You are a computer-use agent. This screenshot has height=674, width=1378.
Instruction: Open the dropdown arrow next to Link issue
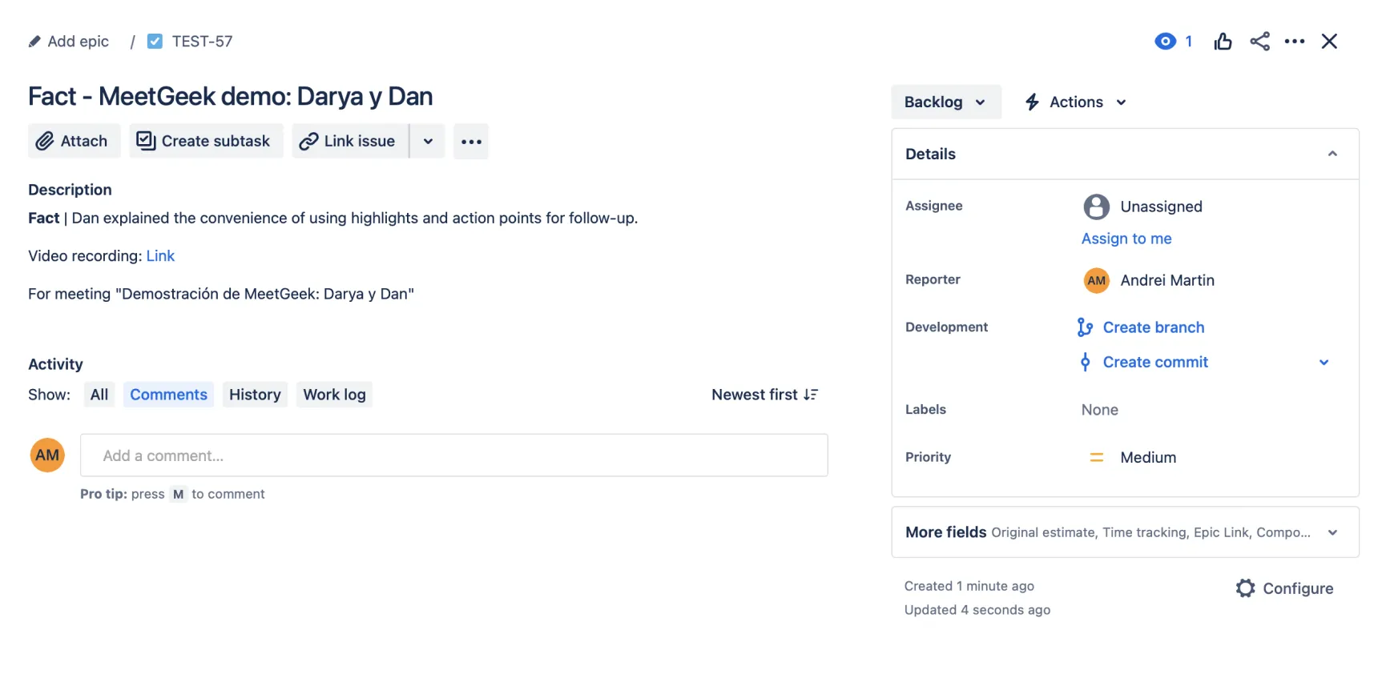point(428,141)
